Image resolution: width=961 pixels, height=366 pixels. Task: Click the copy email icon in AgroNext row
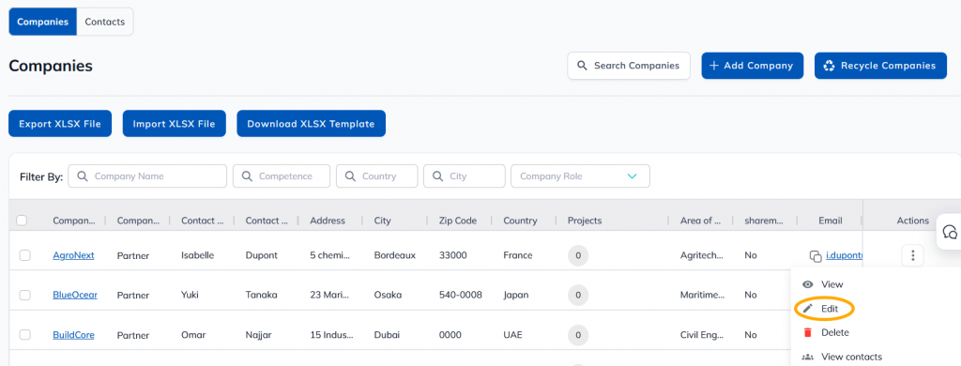[816, 256]
